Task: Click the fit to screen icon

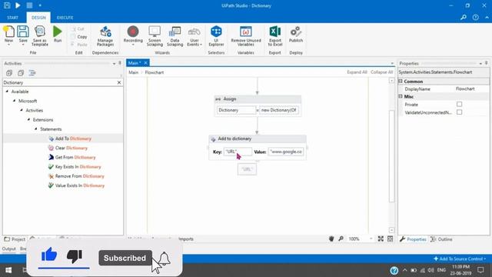Action: [381, 239]
